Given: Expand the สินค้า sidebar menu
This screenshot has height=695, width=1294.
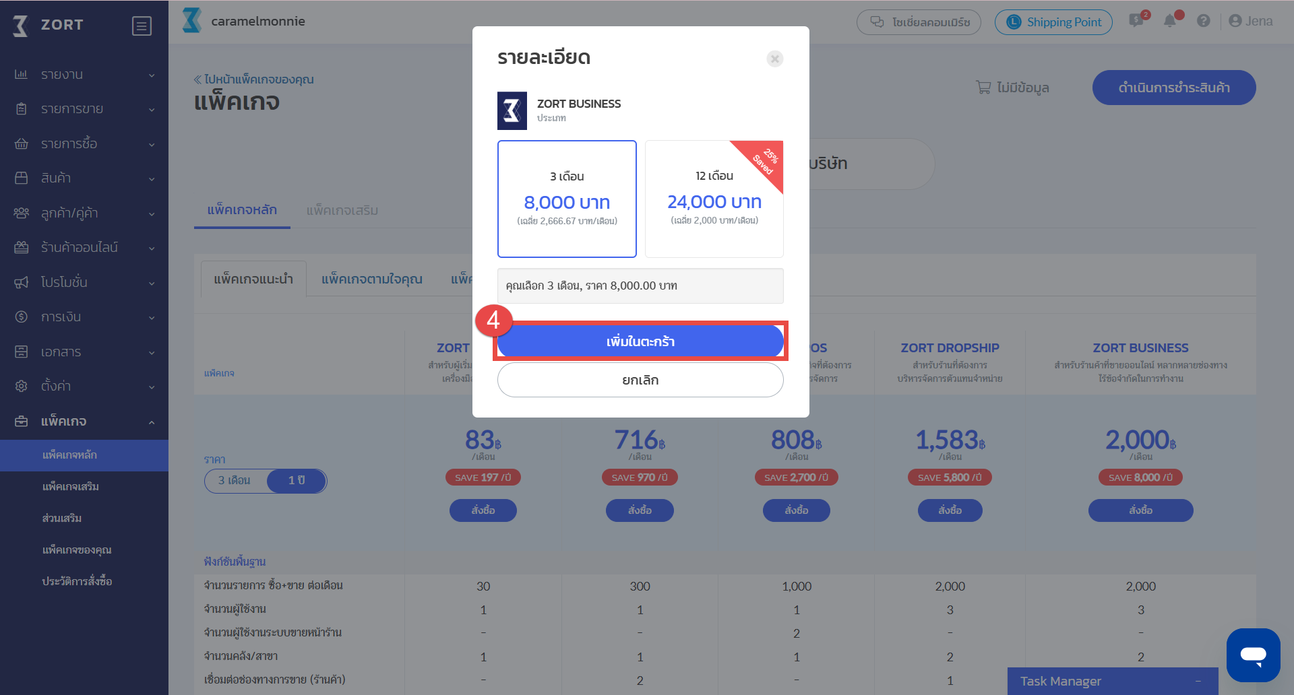Looking at the screenshot, I should [84, 178].
